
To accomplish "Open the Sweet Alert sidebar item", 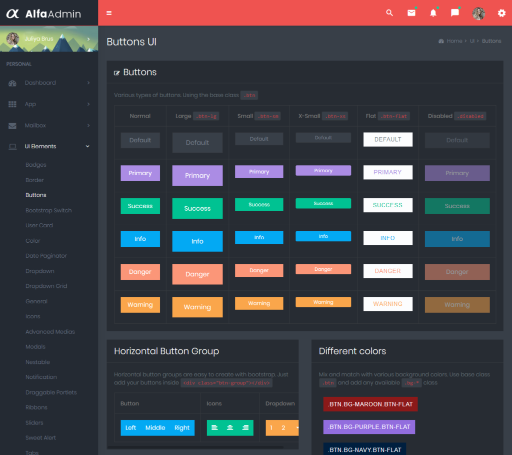I will pos(41,437).
